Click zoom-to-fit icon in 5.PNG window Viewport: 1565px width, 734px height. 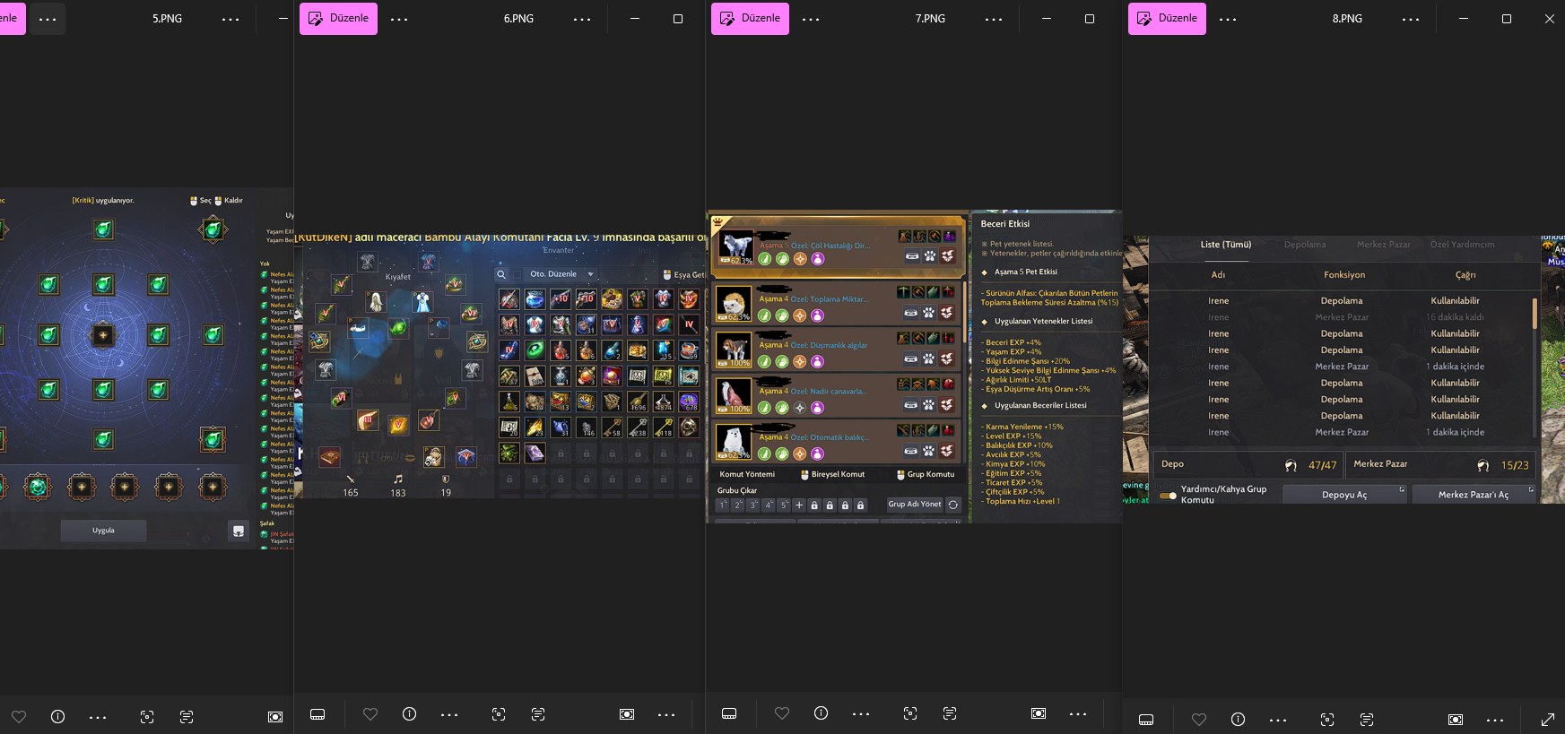pos(275,717)
